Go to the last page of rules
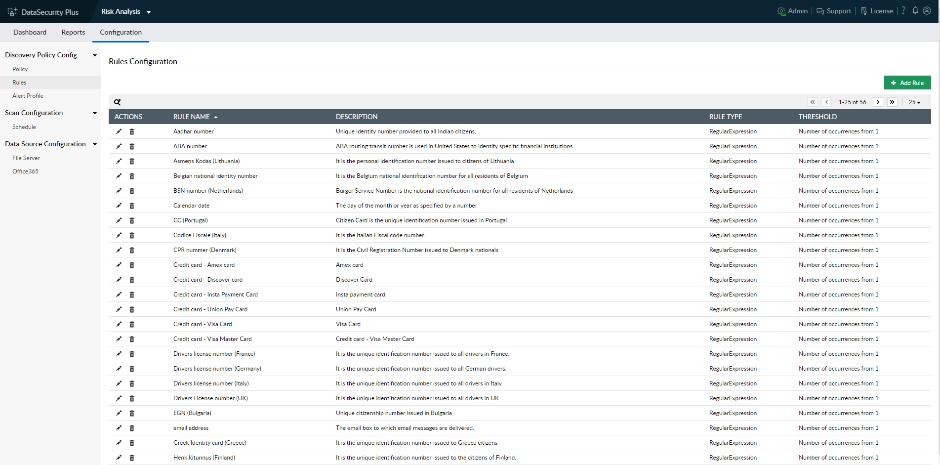 point(892,102)
